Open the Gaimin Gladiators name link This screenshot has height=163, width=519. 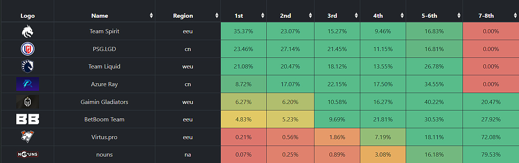[105, 102]
